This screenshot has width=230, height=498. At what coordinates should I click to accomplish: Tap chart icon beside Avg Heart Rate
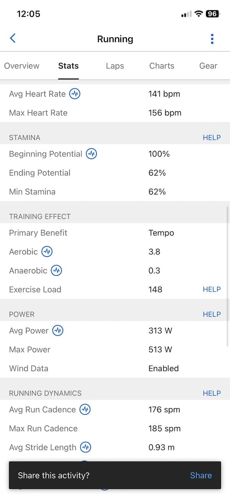[x=75, y=94]
